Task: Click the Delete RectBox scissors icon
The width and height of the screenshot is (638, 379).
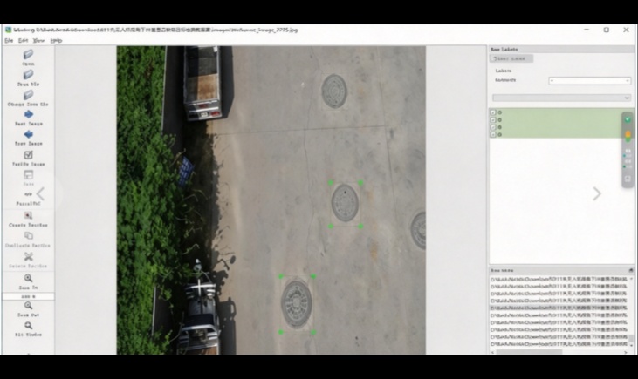Action: (x=28, y=256)
